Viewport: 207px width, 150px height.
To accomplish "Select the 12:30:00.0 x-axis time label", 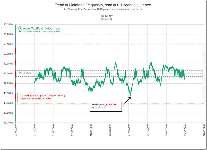I will point(72,134).
